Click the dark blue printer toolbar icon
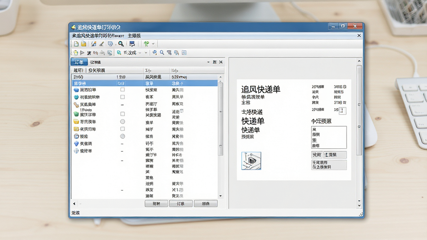 tap(132, 44)
